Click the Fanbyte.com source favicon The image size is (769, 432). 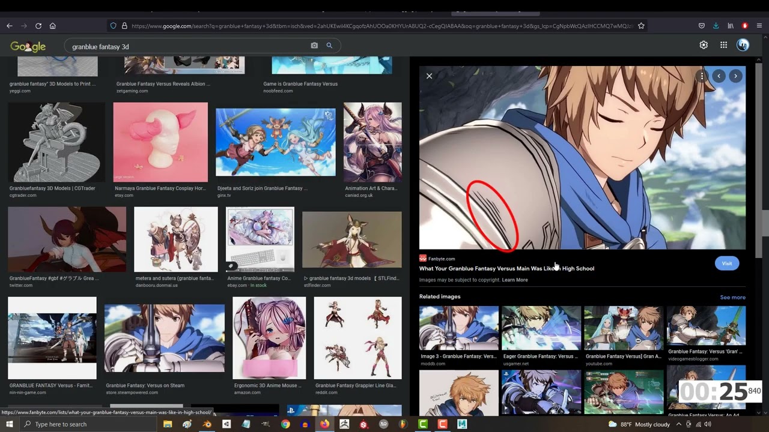[x=423, y=259]
